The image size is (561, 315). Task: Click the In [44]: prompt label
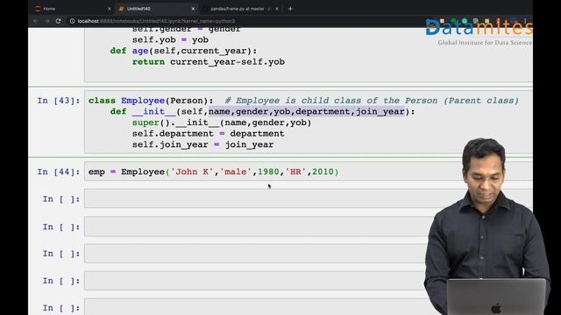pyautogui.click(x=59, y=171)
